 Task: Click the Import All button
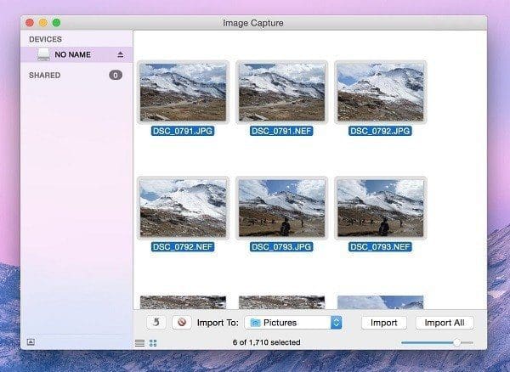click(x=445, y=323)
